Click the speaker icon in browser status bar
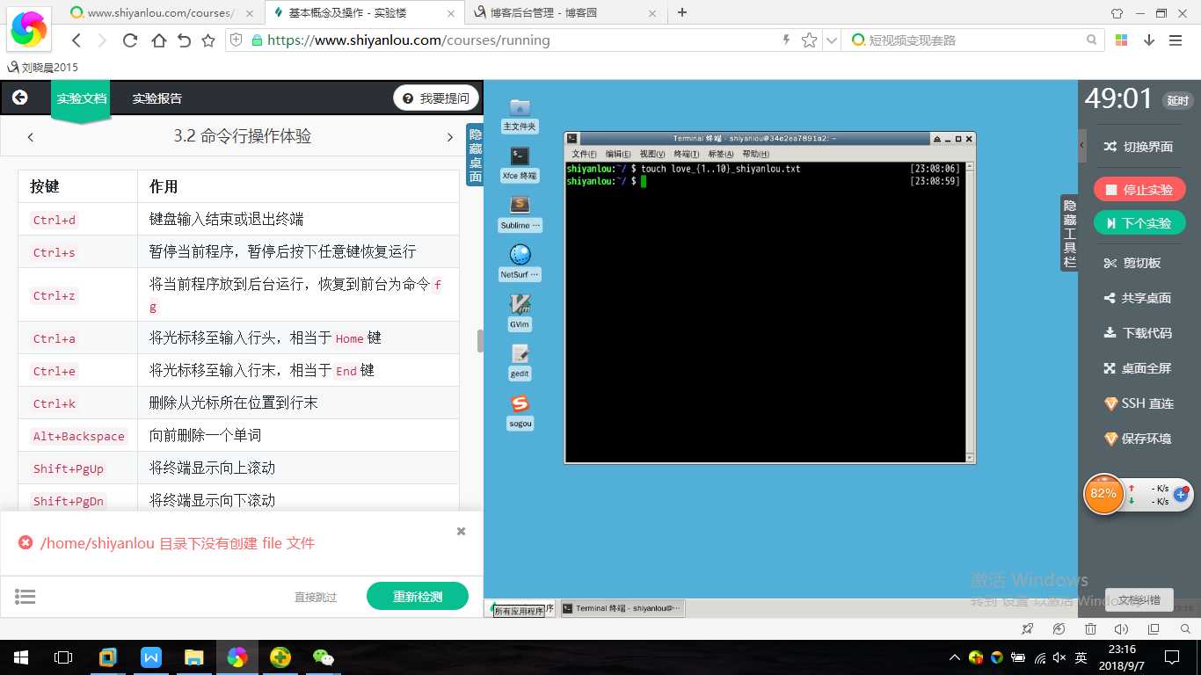This screenshot has height=675, width=1201. tap(1121, 628)
